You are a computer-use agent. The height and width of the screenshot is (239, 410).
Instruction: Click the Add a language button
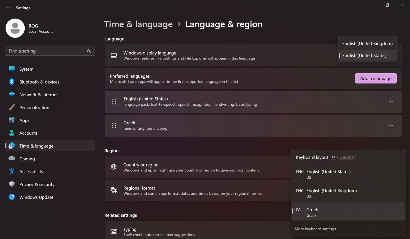click(376, 78)
